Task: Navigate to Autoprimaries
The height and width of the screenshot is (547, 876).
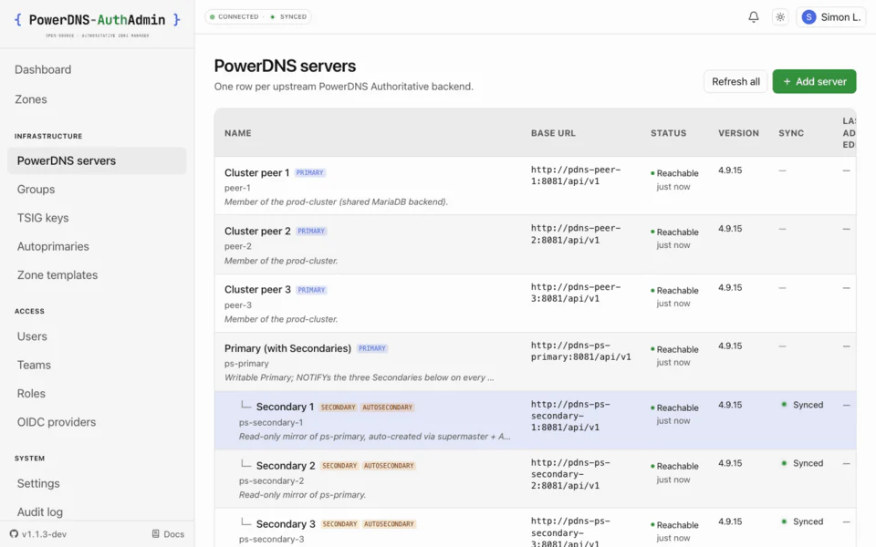Action: click(x=53, y=246)
